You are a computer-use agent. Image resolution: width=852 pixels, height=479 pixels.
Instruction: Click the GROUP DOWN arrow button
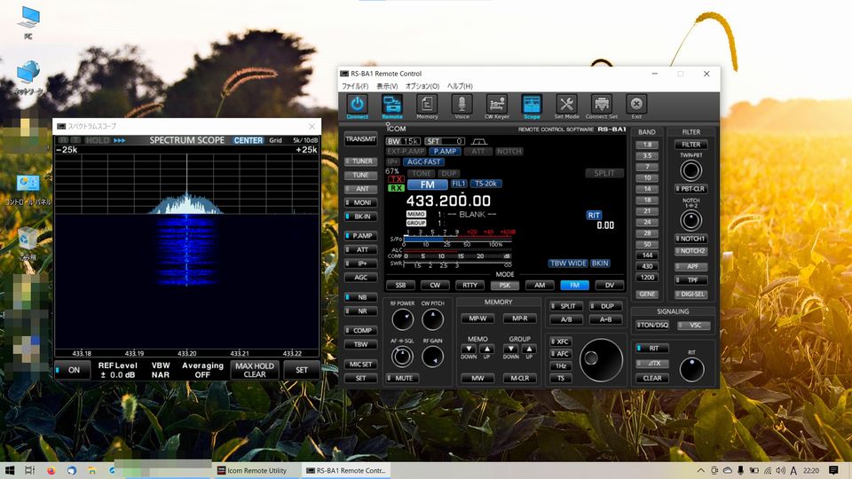(511, 349)
